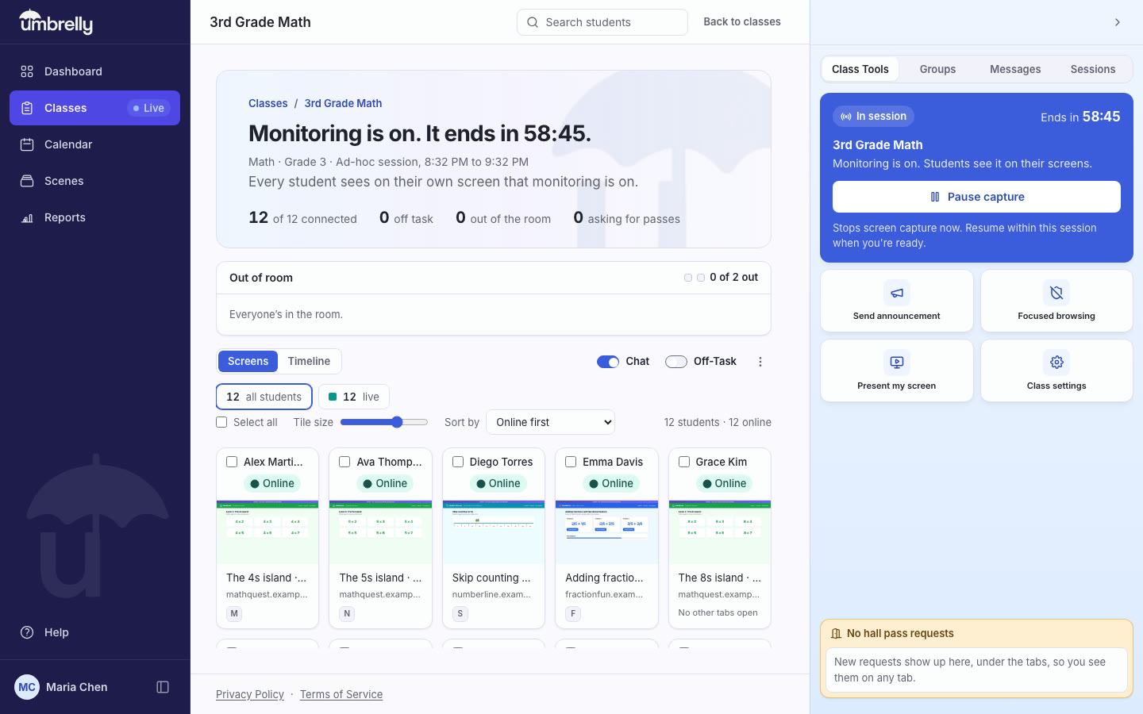1143x714 pixels.
Task: Click the Help question mark icon
Action: 27,632
